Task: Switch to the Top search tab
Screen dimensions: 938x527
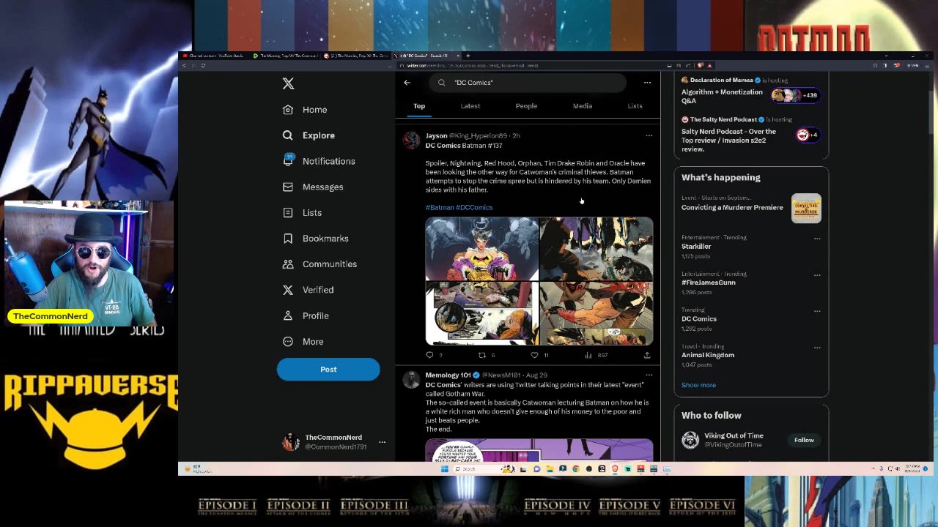Action: (x=419, y=106)
